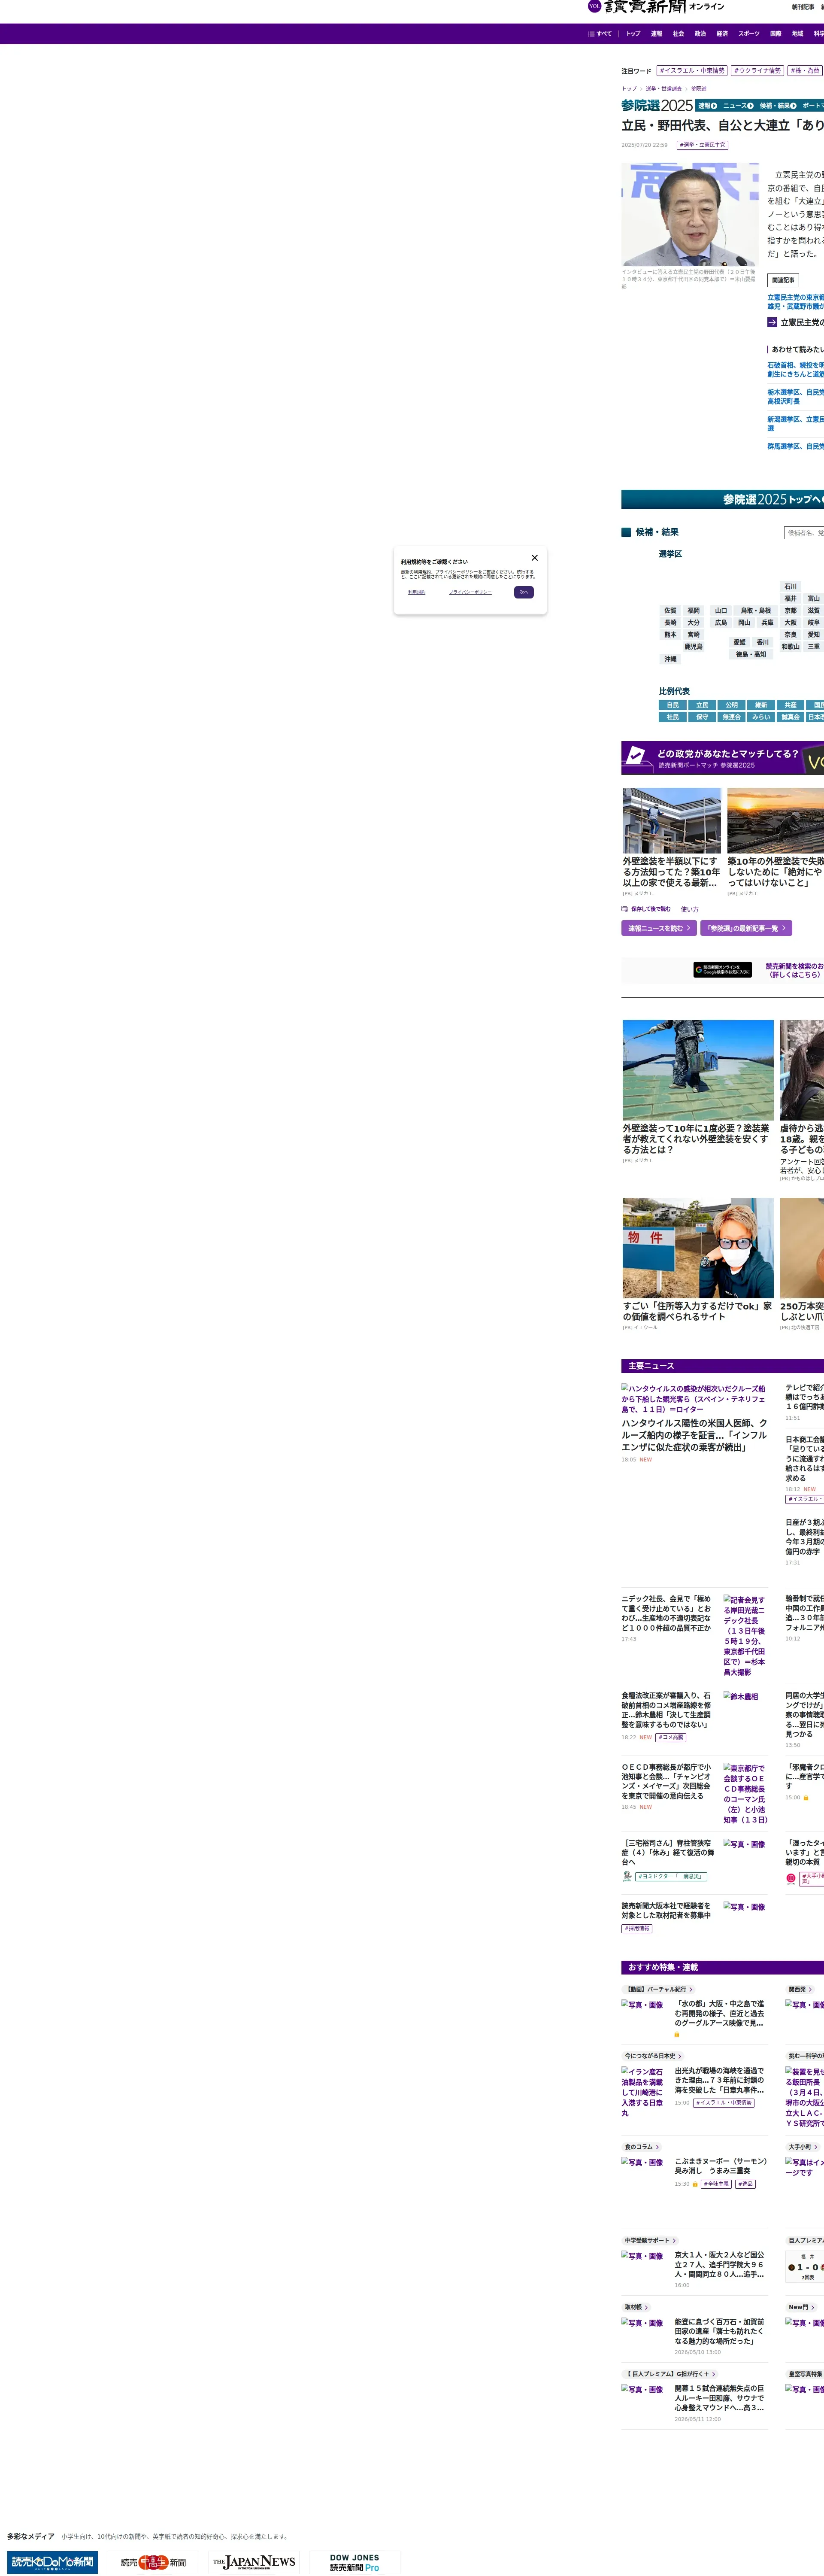Image resolution: width=824 pixels, height=2576 pixels.
Task: Click the #ウクライナ情勢 keyword tag
Action: [757, 71]
